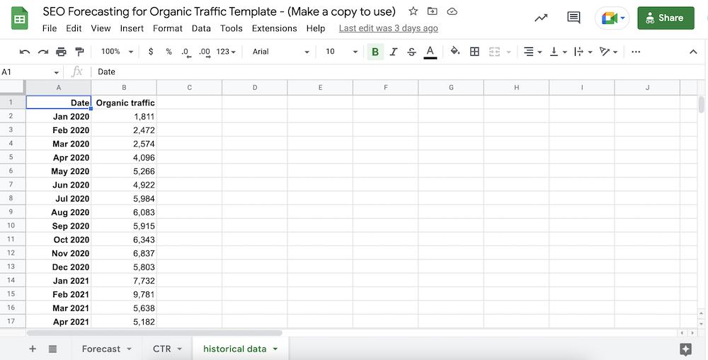
Task: Open the Arial font dropdown
Action: [x=281, y=52]
